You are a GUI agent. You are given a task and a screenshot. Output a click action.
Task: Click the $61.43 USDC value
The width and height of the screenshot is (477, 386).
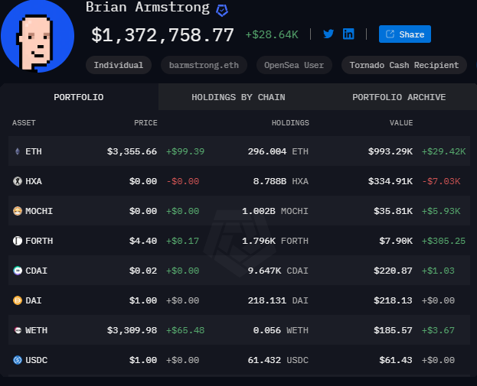pyautogui.click(x=396, y=360)
